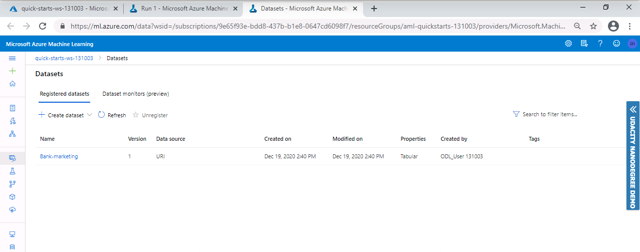
Task: Click the version value 1 of Bank-marketing
Action: (x=129, y=156)
